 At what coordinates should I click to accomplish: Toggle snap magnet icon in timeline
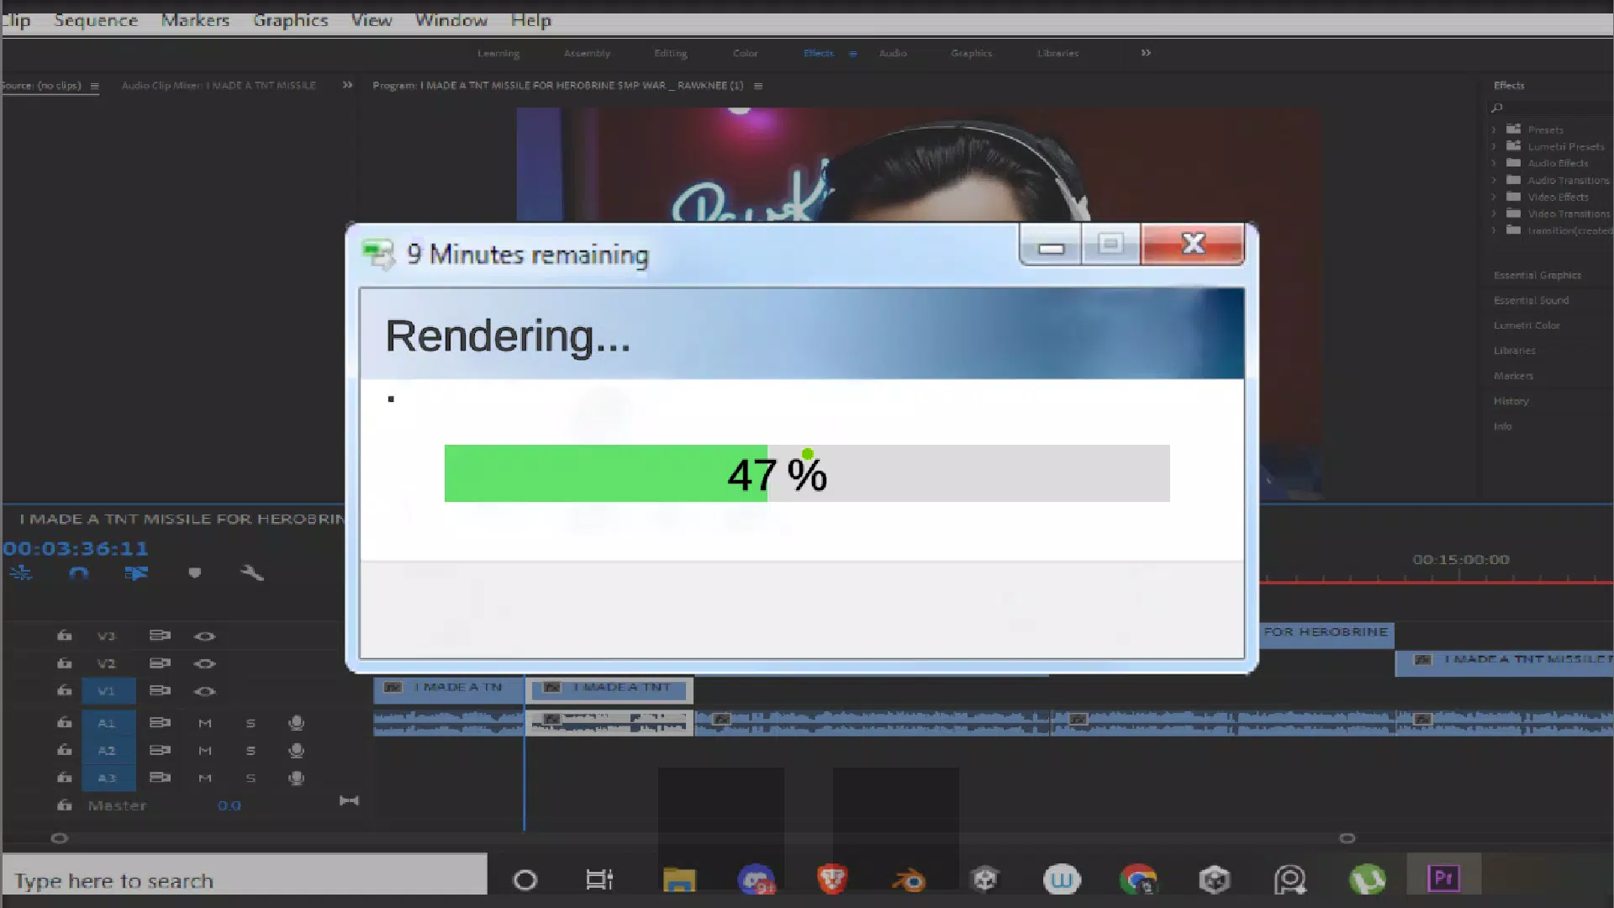79,573
